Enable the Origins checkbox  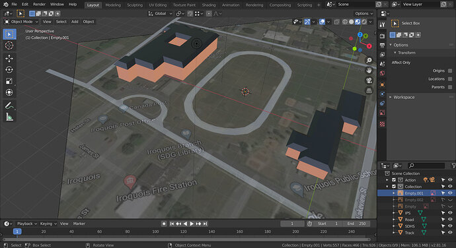pyautogui.click(x=450, y=71)
